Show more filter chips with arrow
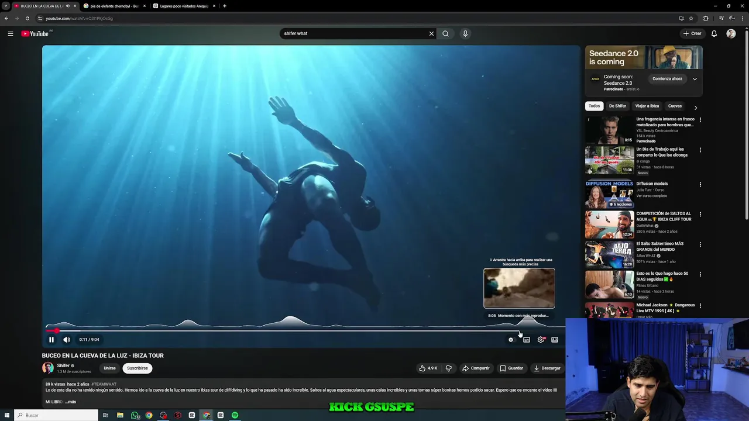 click(x=695, y=108)
